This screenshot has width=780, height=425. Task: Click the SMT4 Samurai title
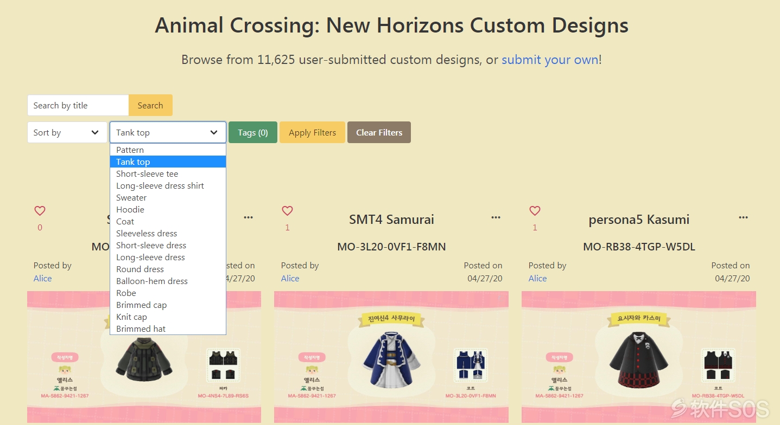click(391, 220)
